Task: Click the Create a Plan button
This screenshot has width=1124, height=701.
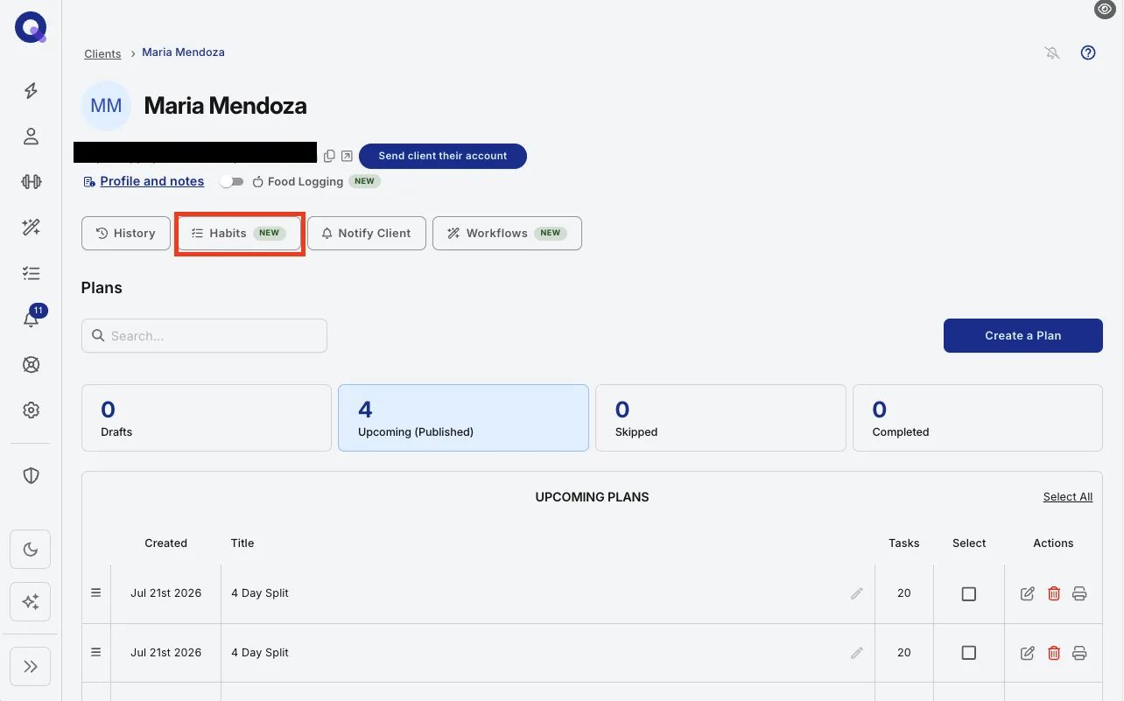Action: (x=1023, y=335)
